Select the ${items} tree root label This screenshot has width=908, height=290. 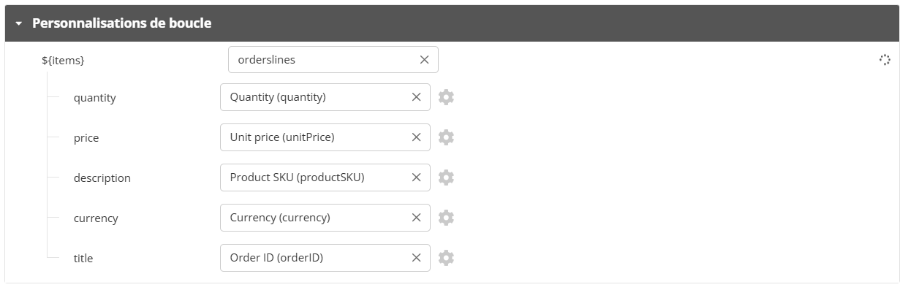pos(63,61)
